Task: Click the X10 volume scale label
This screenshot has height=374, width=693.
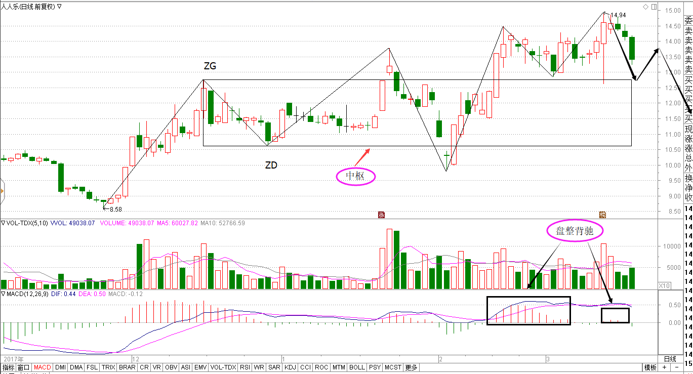Action: 664,286
